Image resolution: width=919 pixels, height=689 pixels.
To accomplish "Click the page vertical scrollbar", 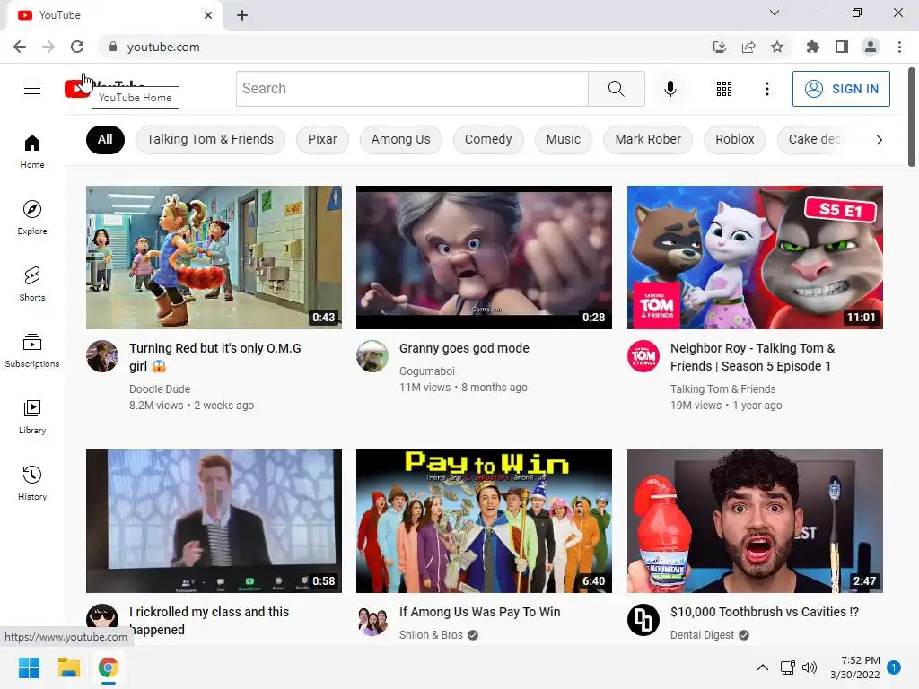I will pos(912,118).
